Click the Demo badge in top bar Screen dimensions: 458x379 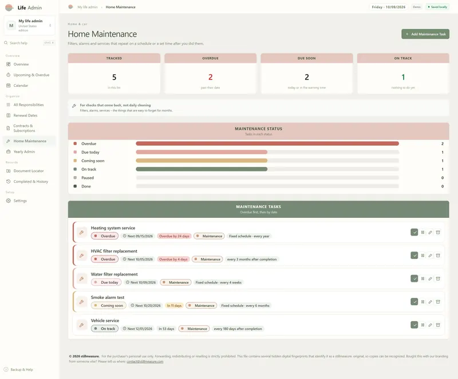pos(417,7)
